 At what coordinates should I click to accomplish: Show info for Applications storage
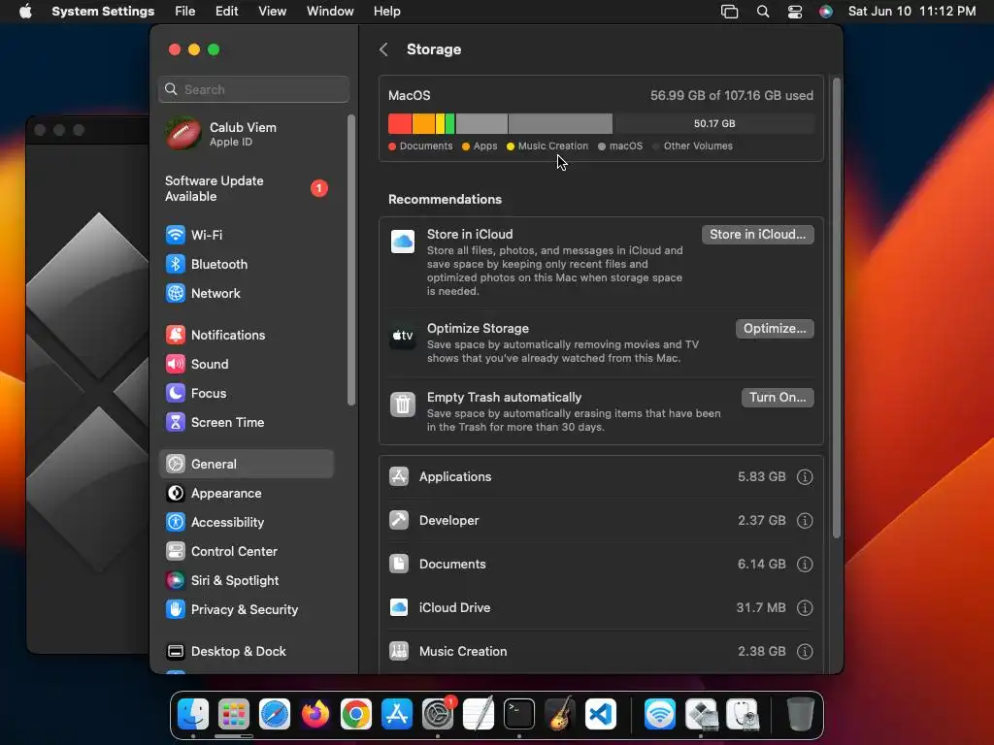[805, 477]
